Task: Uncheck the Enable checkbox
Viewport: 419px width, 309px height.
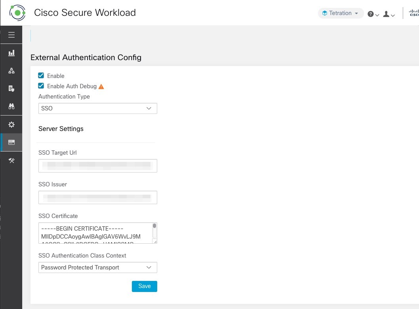Action: pyautogui.click(x=41, y=75)
